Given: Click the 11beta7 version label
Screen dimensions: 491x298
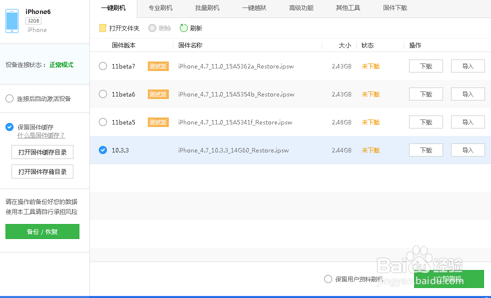Looking at the screenshot, I should [x=123, y=66].
